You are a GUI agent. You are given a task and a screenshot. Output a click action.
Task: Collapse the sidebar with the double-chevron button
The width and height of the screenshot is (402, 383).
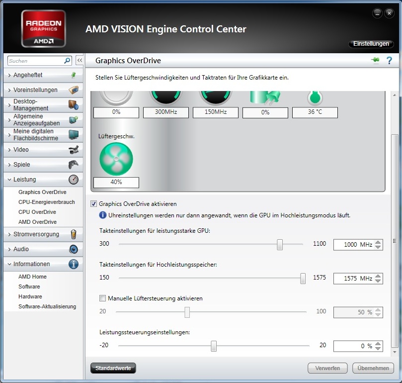(x=80, y=61)
